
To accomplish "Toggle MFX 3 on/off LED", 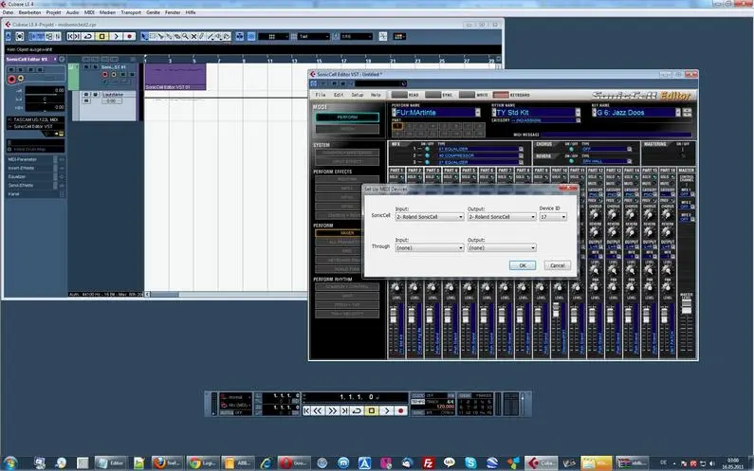I will 427,162.
